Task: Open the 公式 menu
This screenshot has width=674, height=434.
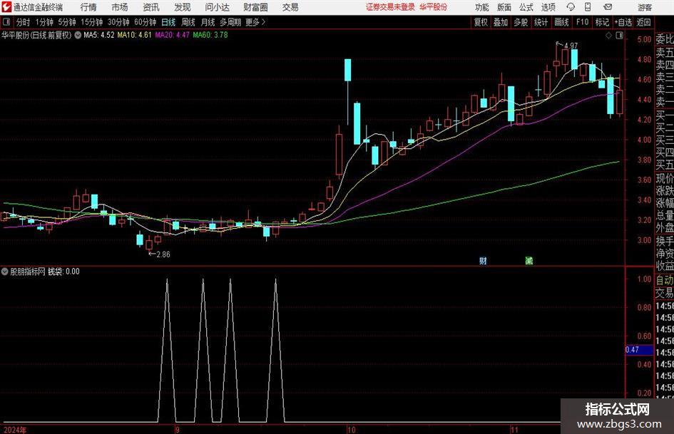Action: [526, 7]
